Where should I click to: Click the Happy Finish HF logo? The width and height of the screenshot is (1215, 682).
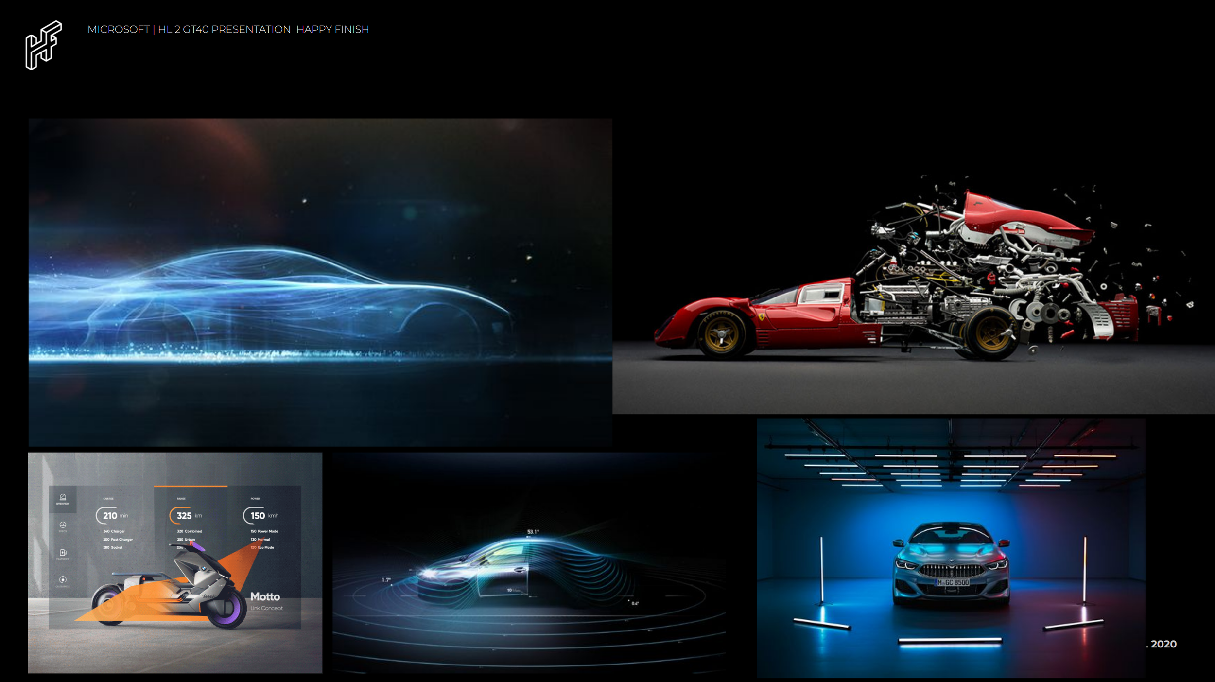click(43, 45)
